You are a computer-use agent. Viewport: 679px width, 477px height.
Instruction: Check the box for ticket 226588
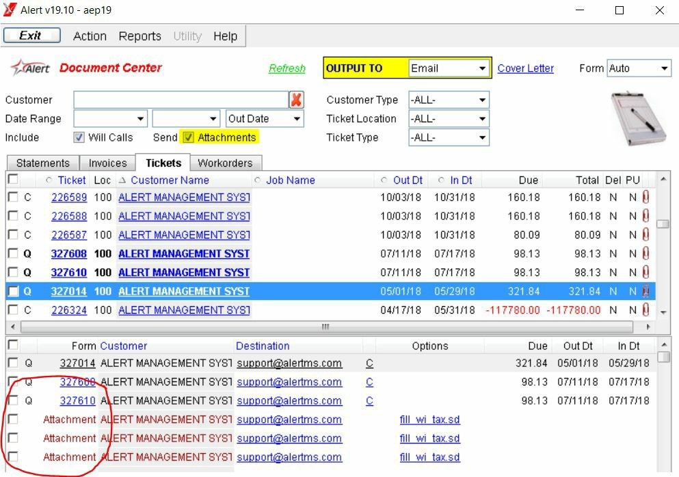pyautogui.click(x=13, y=216)
